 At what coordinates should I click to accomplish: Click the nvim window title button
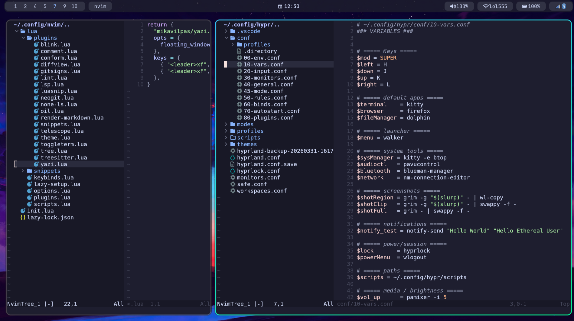click(x=100, y=6)
